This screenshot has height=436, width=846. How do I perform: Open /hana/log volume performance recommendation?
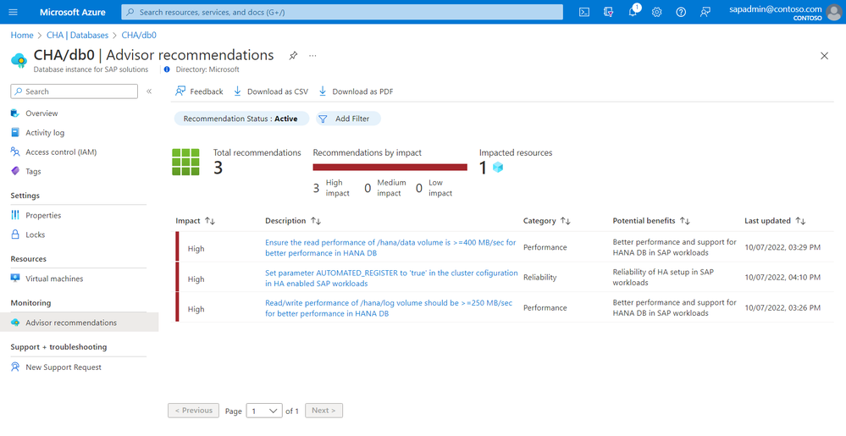(x=389, y=308)
